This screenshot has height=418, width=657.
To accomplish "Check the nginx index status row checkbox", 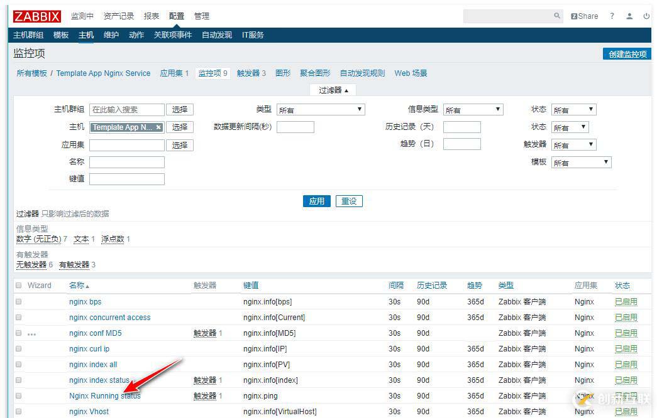I will [x=18, y=380].
